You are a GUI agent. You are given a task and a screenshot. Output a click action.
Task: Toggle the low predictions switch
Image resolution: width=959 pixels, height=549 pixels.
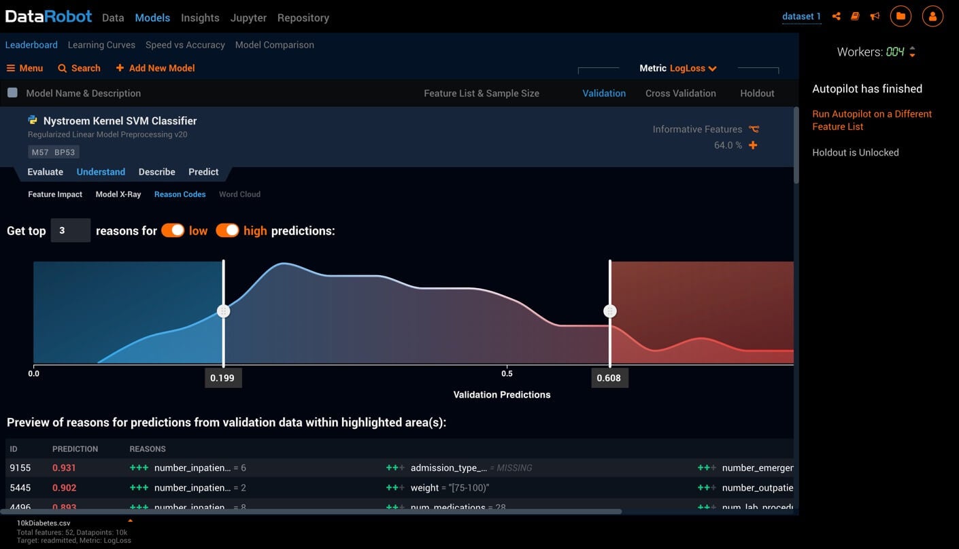(173, 231)
